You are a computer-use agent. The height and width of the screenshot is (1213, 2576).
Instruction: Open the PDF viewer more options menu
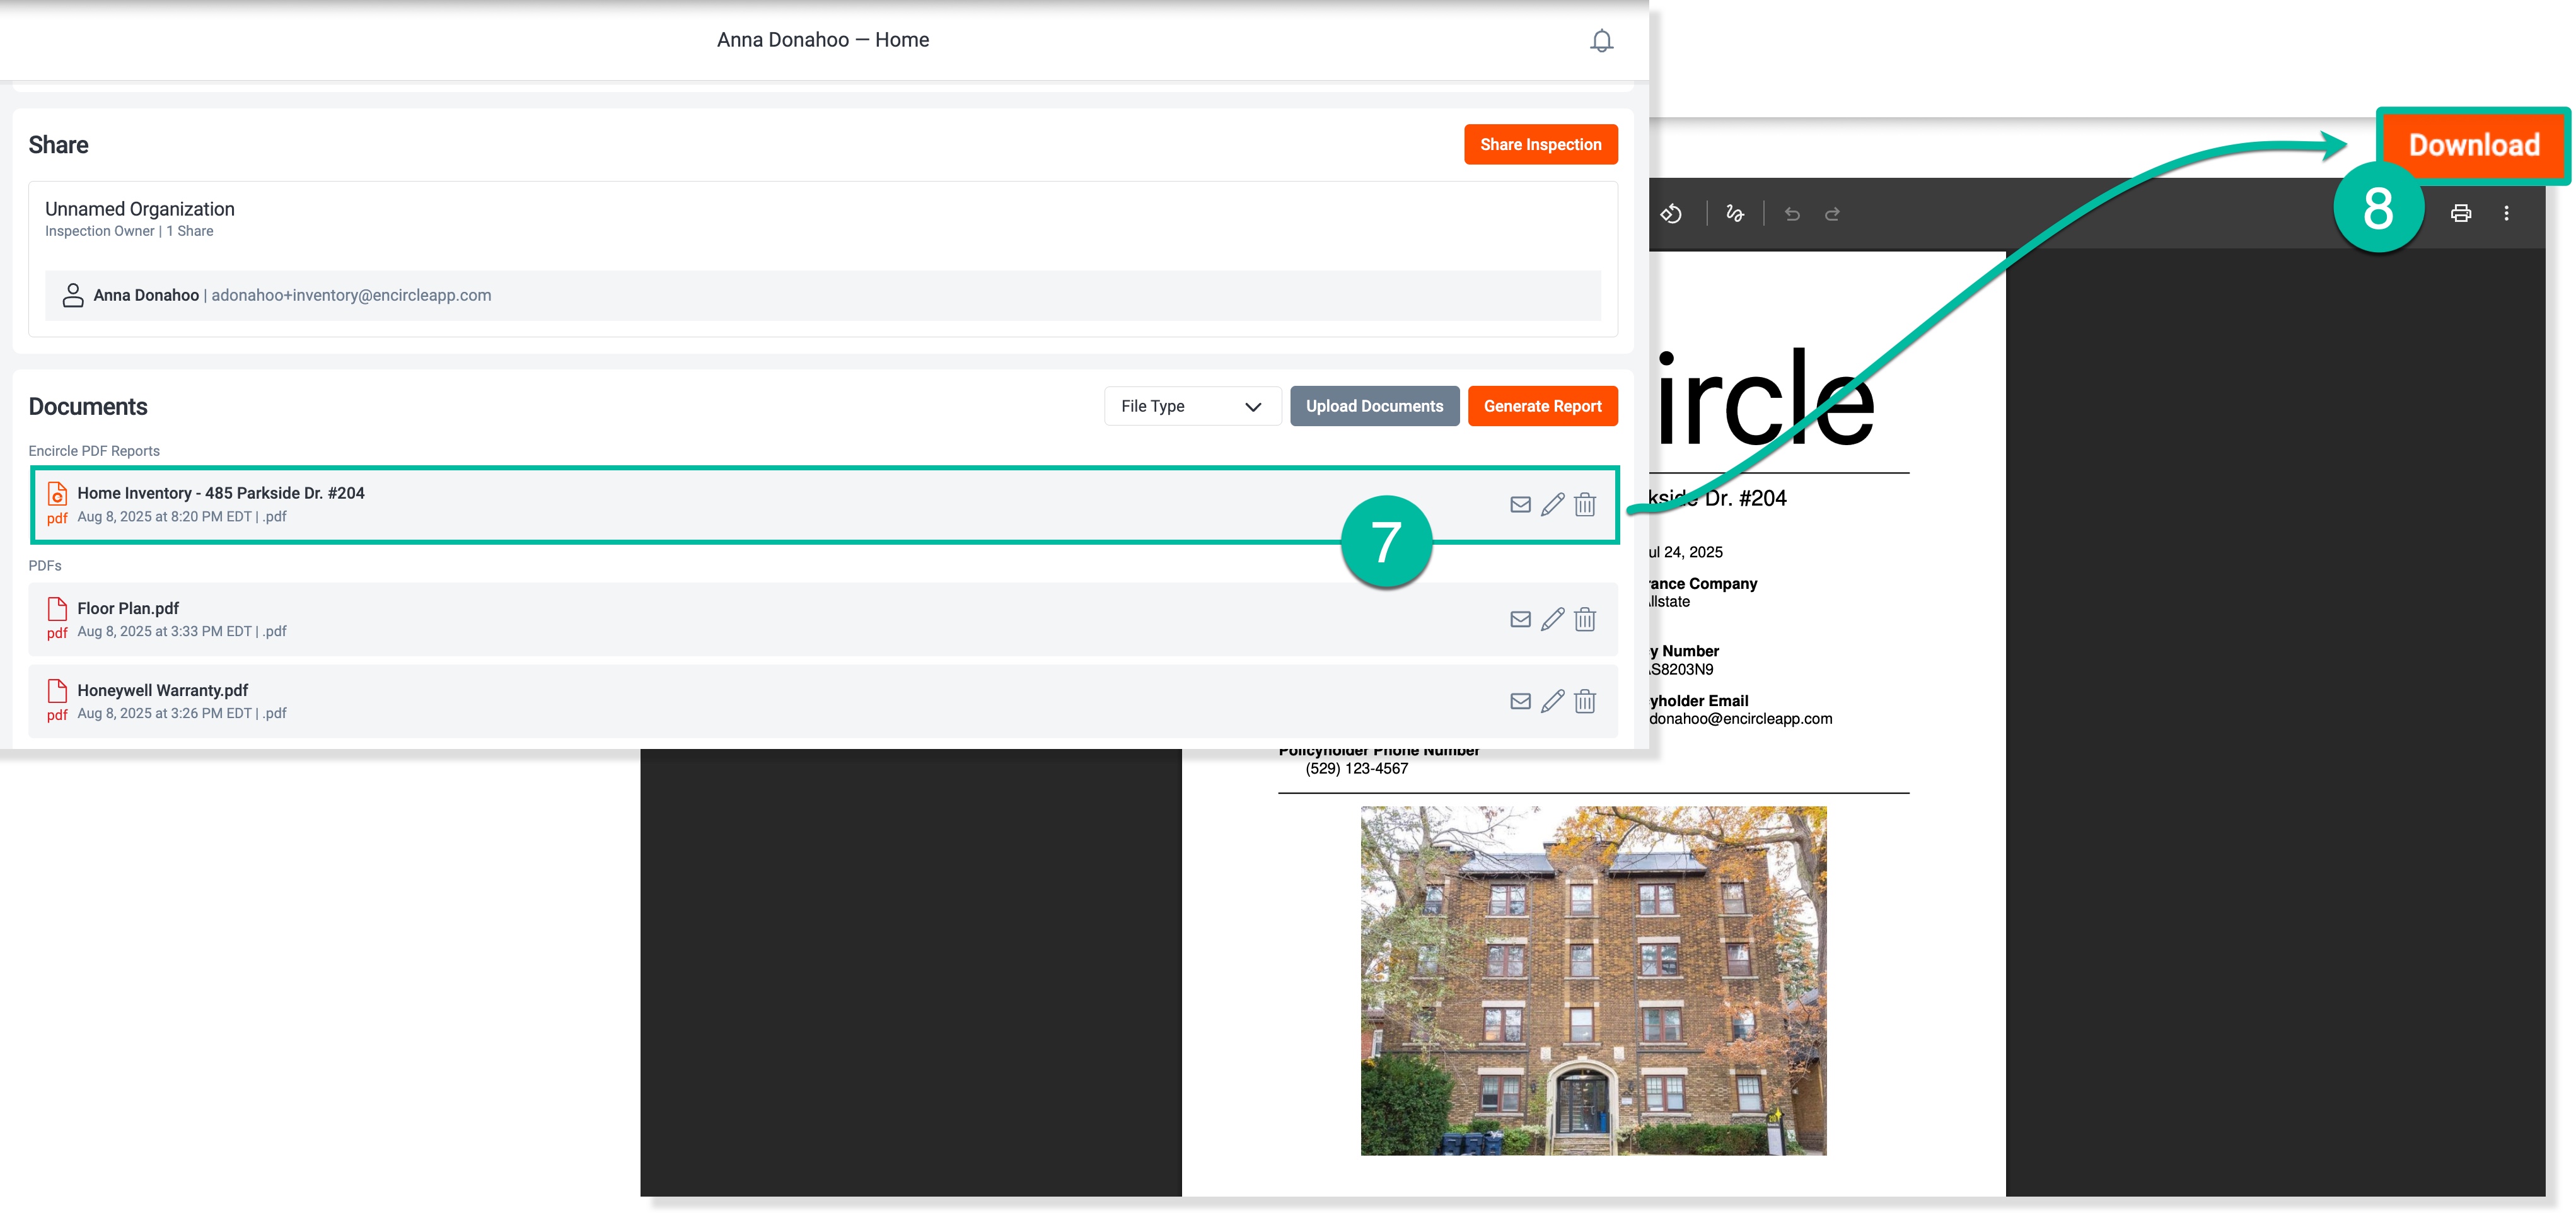pyautogui.click(x=2506, y=213)
